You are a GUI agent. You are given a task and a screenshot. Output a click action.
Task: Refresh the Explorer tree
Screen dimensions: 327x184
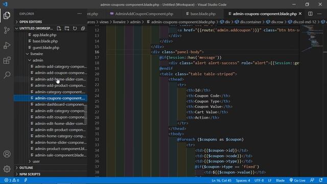75,29
